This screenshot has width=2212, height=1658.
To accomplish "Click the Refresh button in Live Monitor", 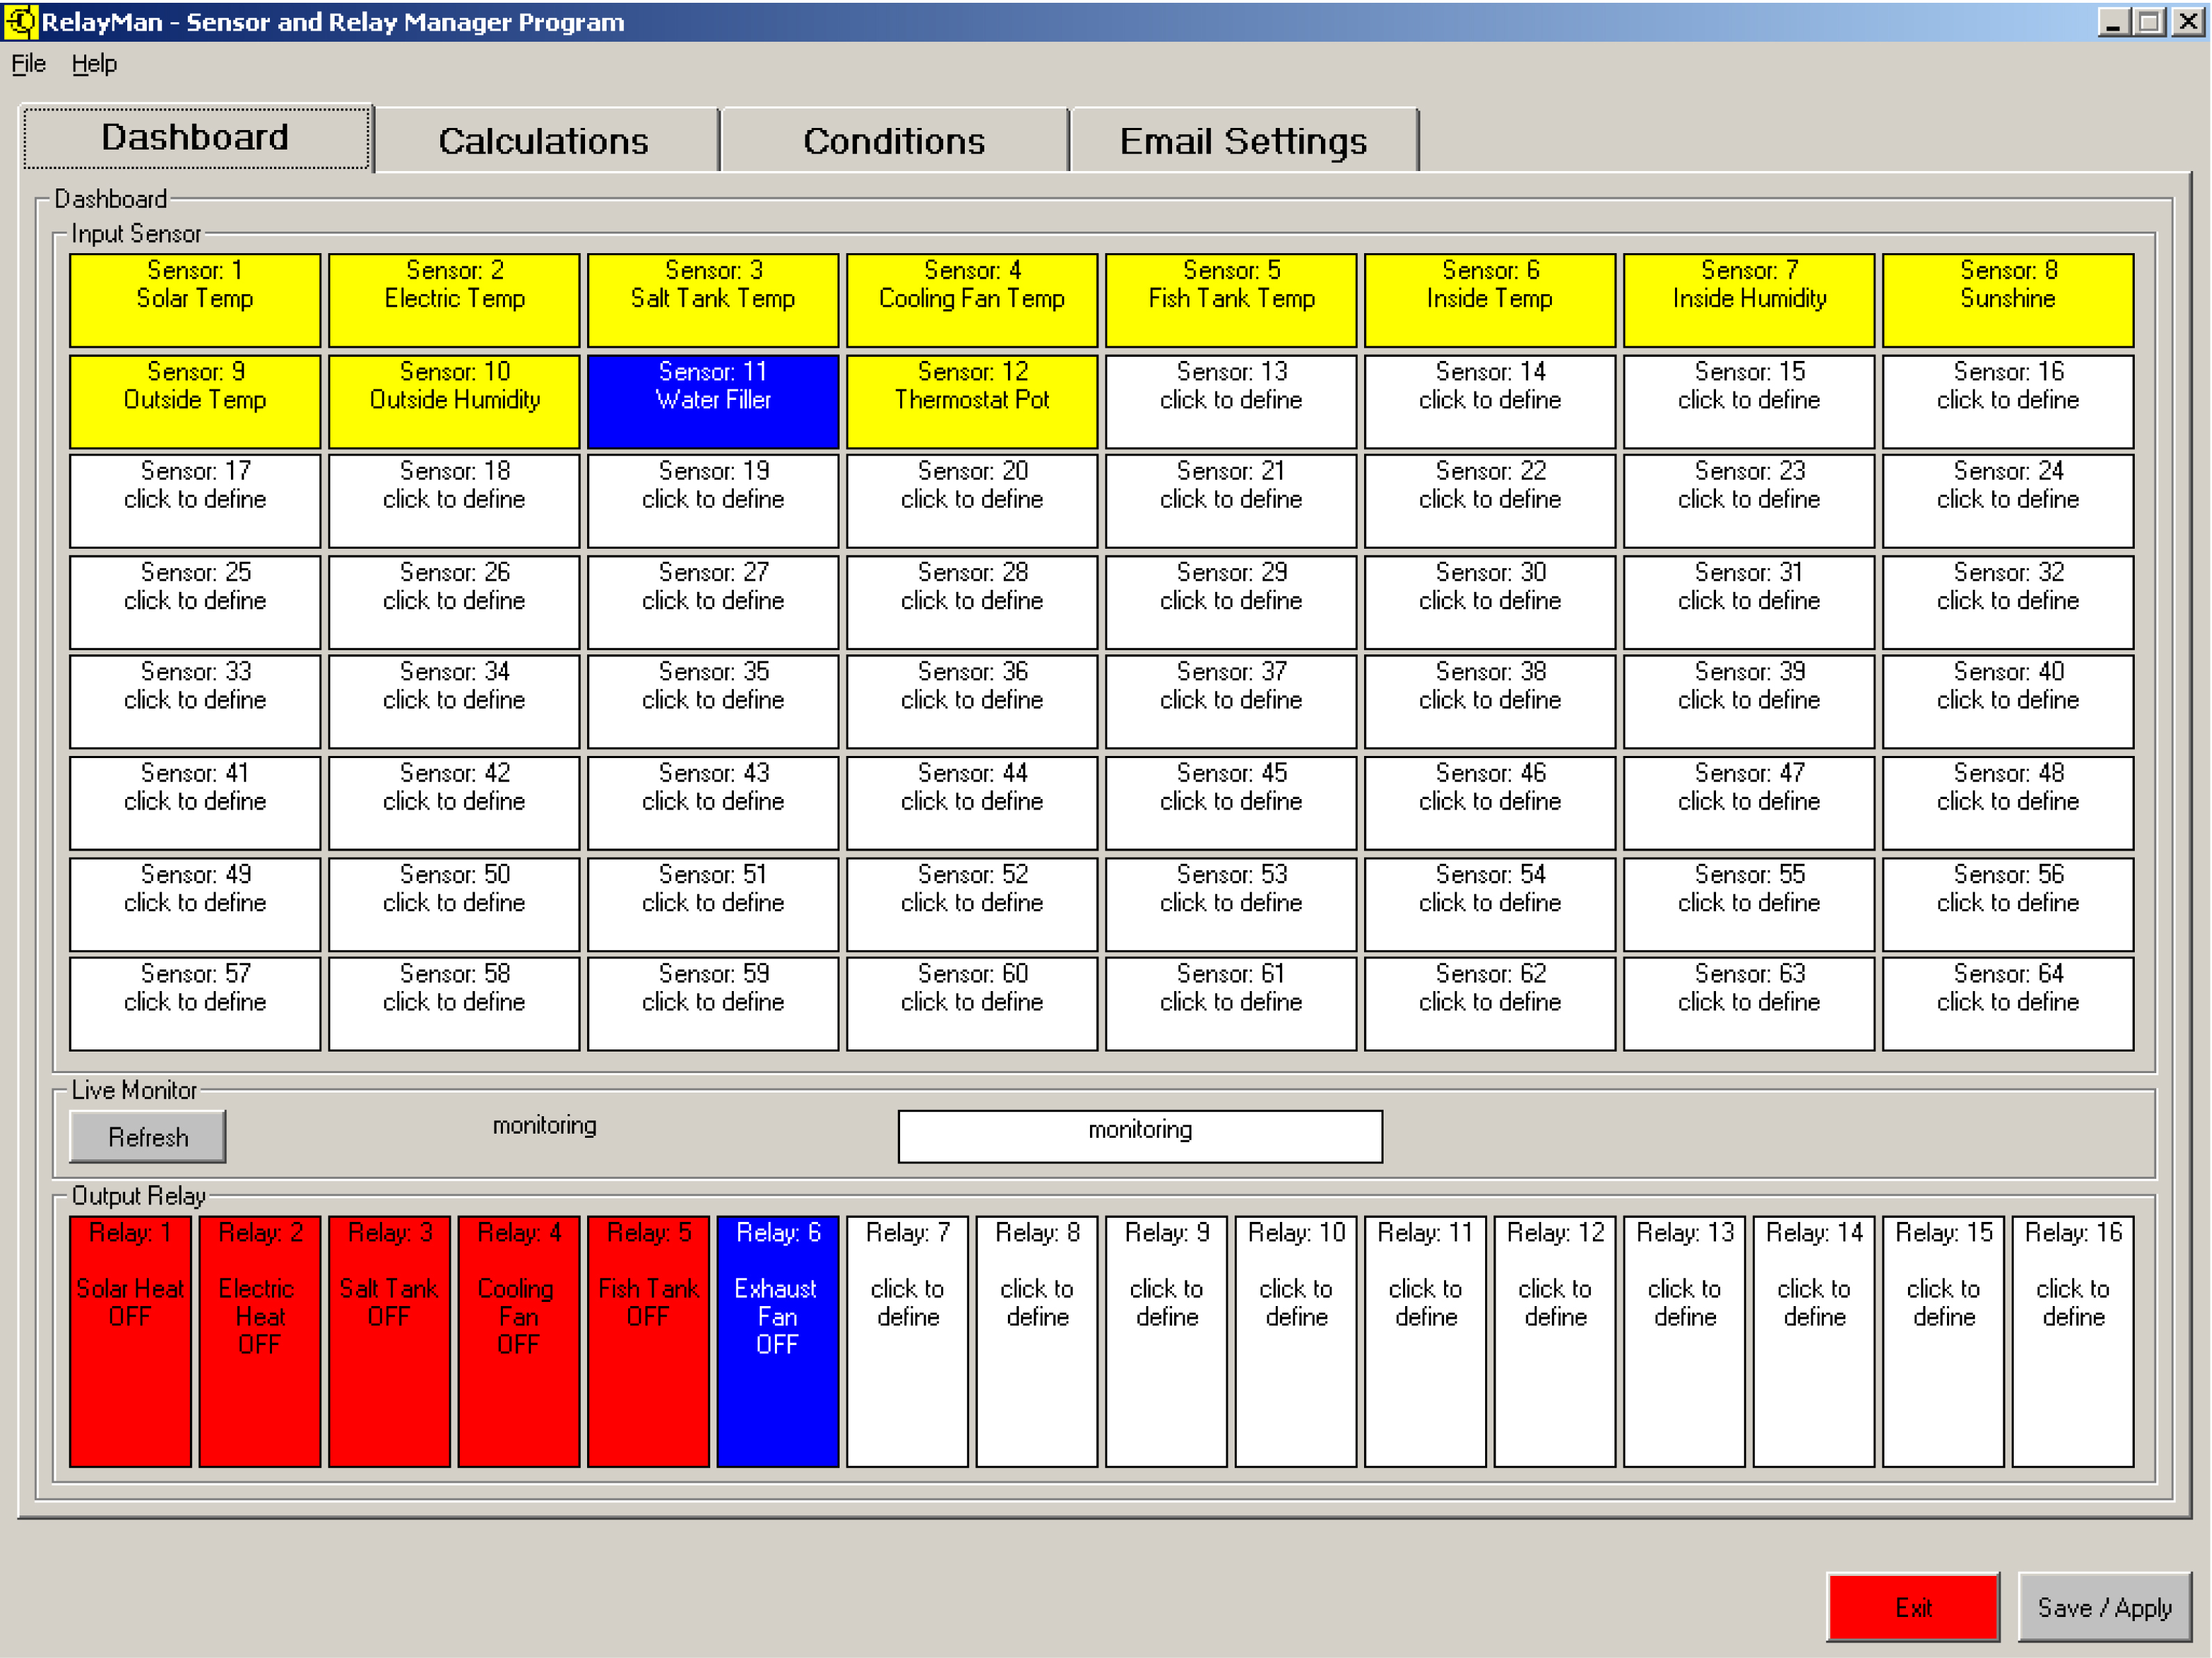I will (148, 1137).
